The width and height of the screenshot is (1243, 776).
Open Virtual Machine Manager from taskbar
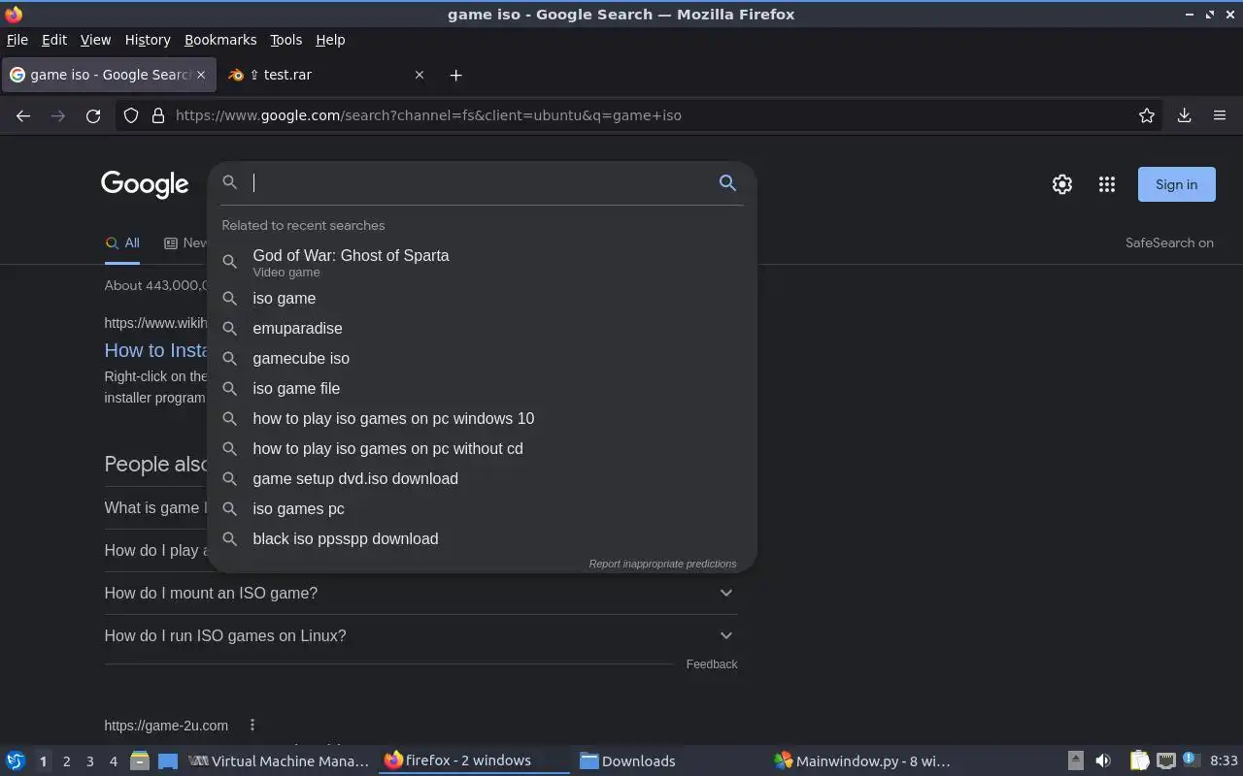click(x=279, y=760)
